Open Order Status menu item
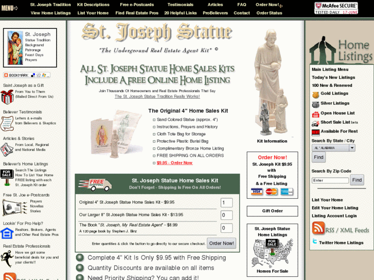This screenshot has width=374, height=280. point(269,13)
